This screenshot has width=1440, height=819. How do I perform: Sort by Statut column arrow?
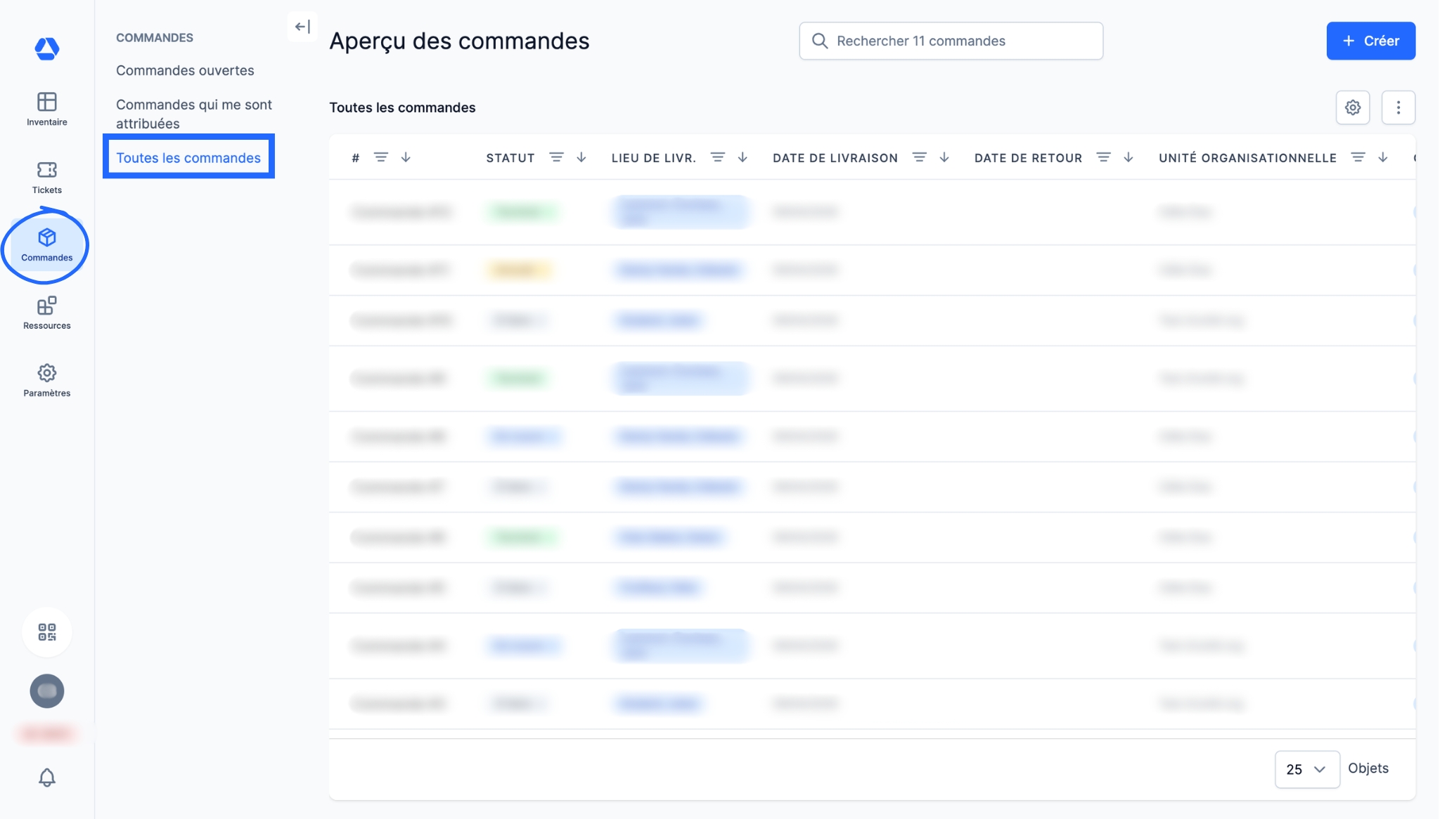point(581,157)
